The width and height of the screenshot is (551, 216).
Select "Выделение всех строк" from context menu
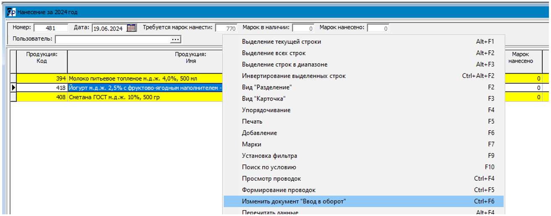(x=274, y=53)
